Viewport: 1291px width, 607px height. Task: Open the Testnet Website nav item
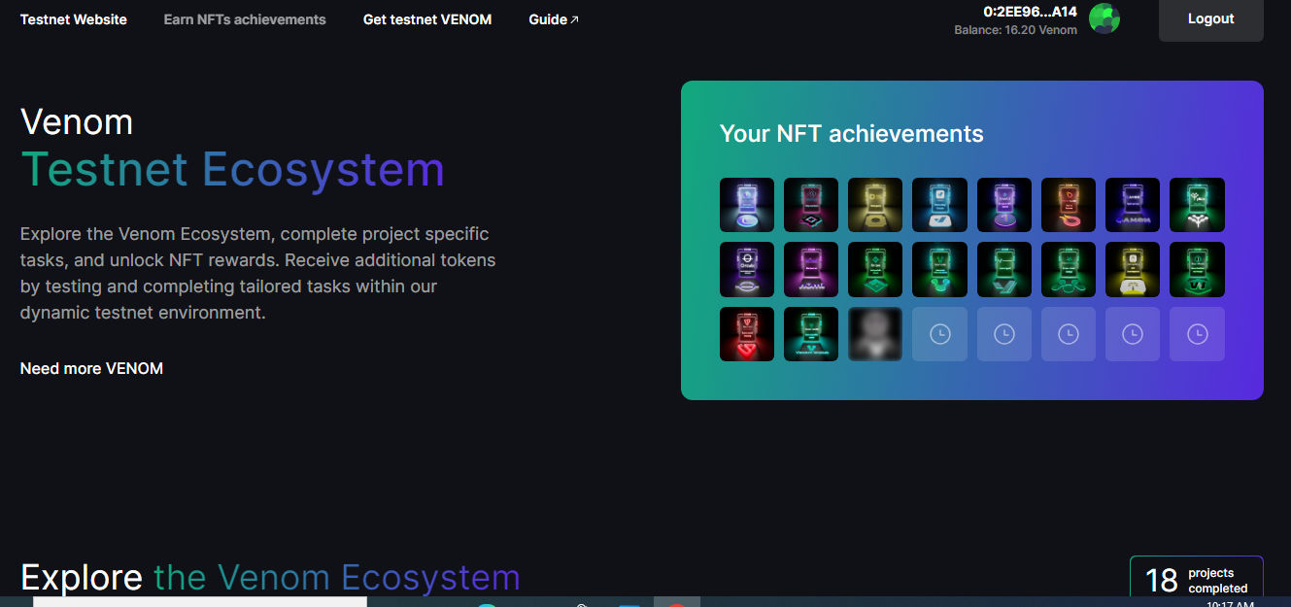click(x=74, y=19)
